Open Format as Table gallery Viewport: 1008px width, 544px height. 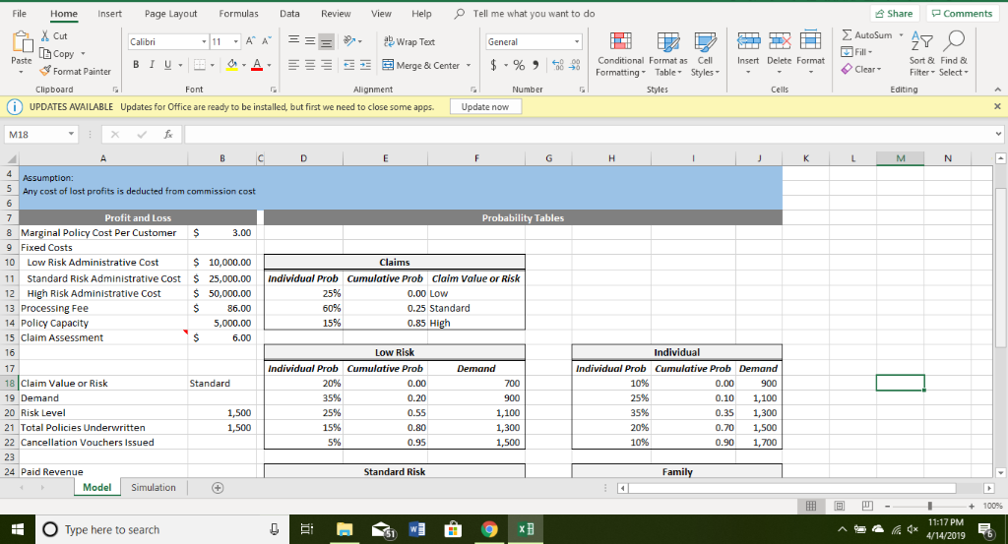tap(668, 54)
